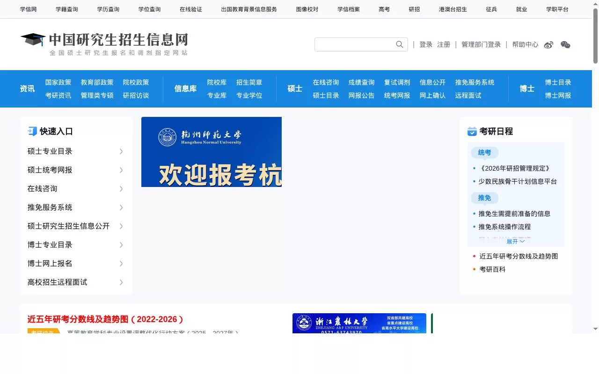599x374 pixels.
Task: Open 学历查询 in top bar
Action: pyautogui.click(x=108, y=9)
